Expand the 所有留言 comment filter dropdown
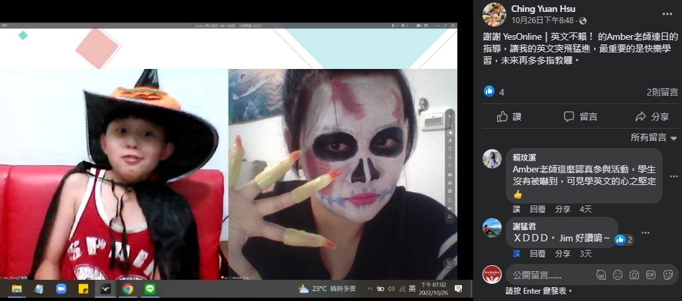The width and height of the screenshot is (682, 301). coord(654,137)
